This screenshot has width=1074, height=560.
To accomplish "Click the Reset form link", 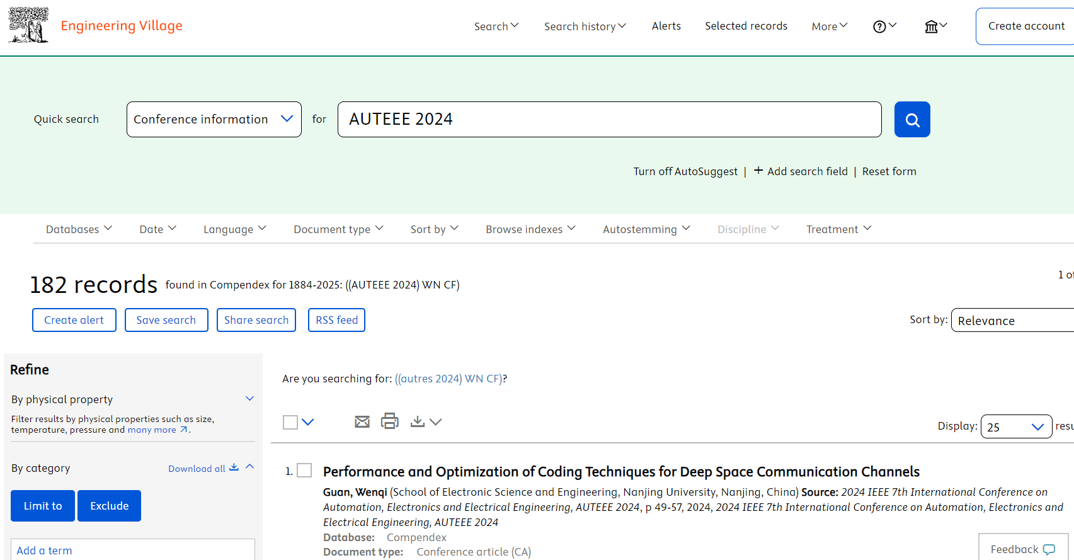I will click(x=889, y=171).
